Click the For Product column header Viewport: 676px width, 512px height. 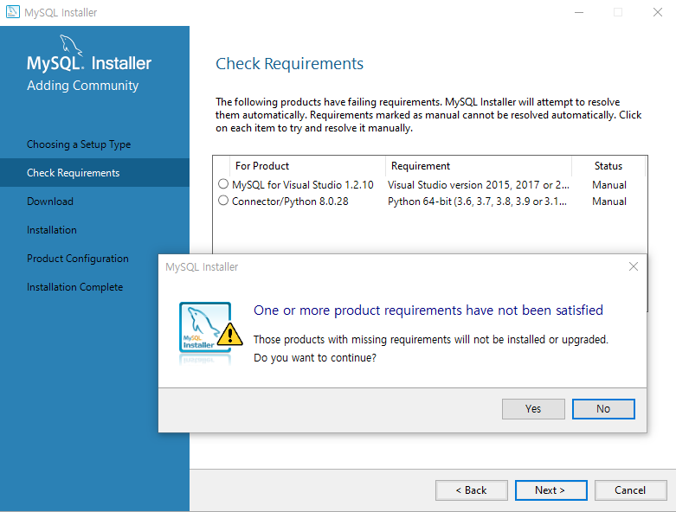(x=307, y=166)
